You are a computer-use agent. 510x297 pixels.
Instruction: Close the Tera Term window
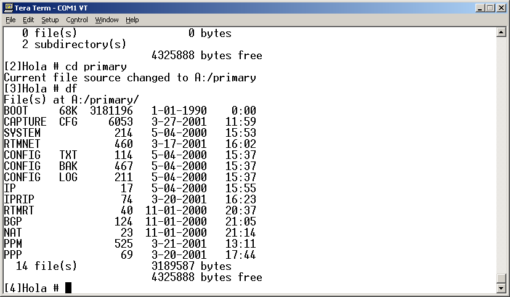pos(501,8)
